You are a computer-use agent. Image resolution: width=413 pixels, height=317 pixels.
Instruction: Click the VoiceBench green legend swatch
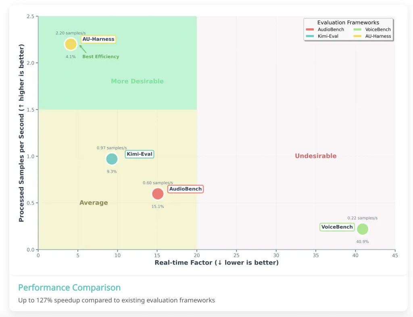click(357, 30)
